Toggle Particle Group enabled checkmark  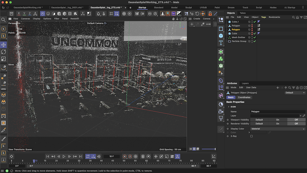(x=255, y=41)
